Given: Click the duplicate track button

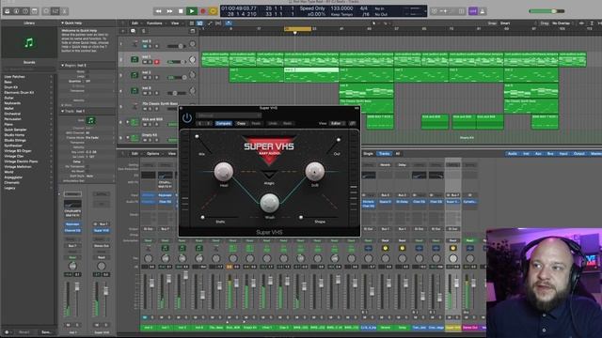Looking at the screenshot, I should (x=133, y=31).
